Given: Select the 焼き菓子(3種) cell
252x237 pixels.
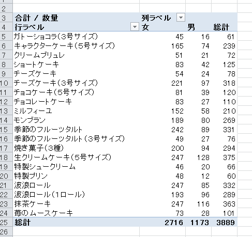Looking at the screenshot, I should point(76,148).
